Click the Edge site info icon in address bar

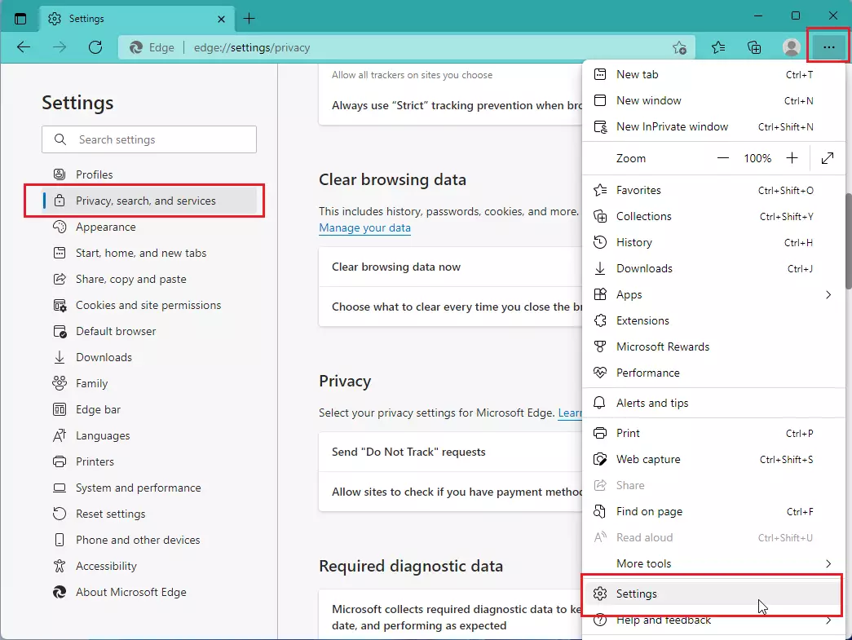coord(135,47)
